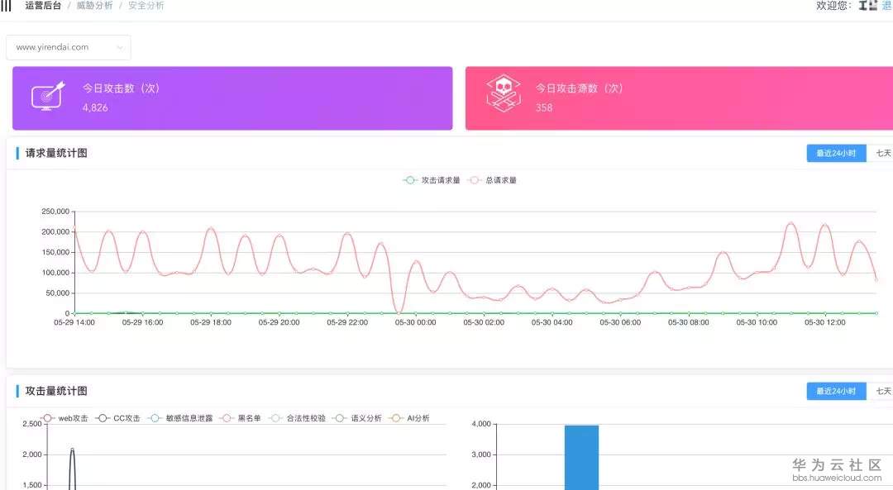Click the 今日攻击数 value 4,826
This screenshot has width=893, height=490.
[95, 107]
